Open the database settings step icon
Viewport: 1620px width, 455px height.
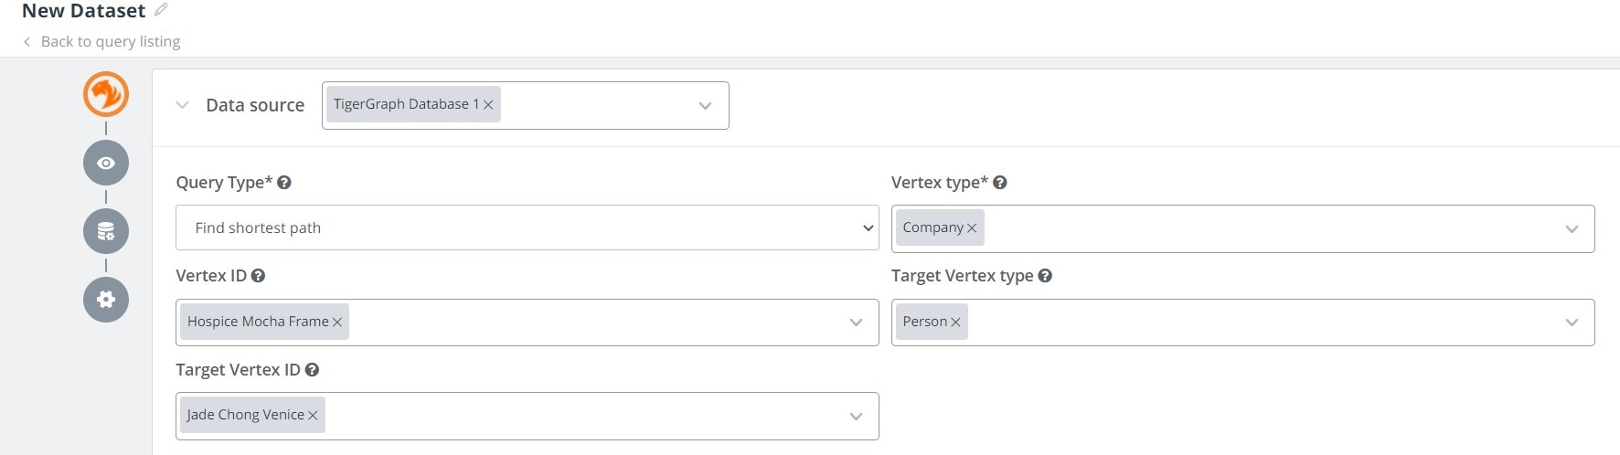(106, 231)
